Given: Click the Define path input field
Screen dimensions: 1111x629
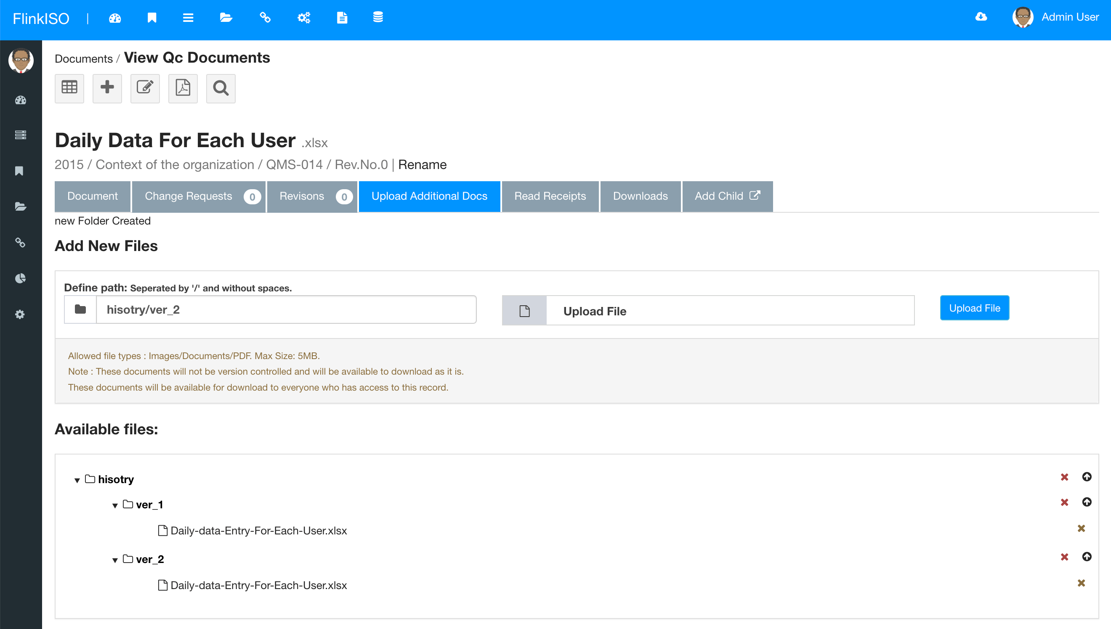Looking at the screenshot, I should pyautogui.click(x=285, y=310).
